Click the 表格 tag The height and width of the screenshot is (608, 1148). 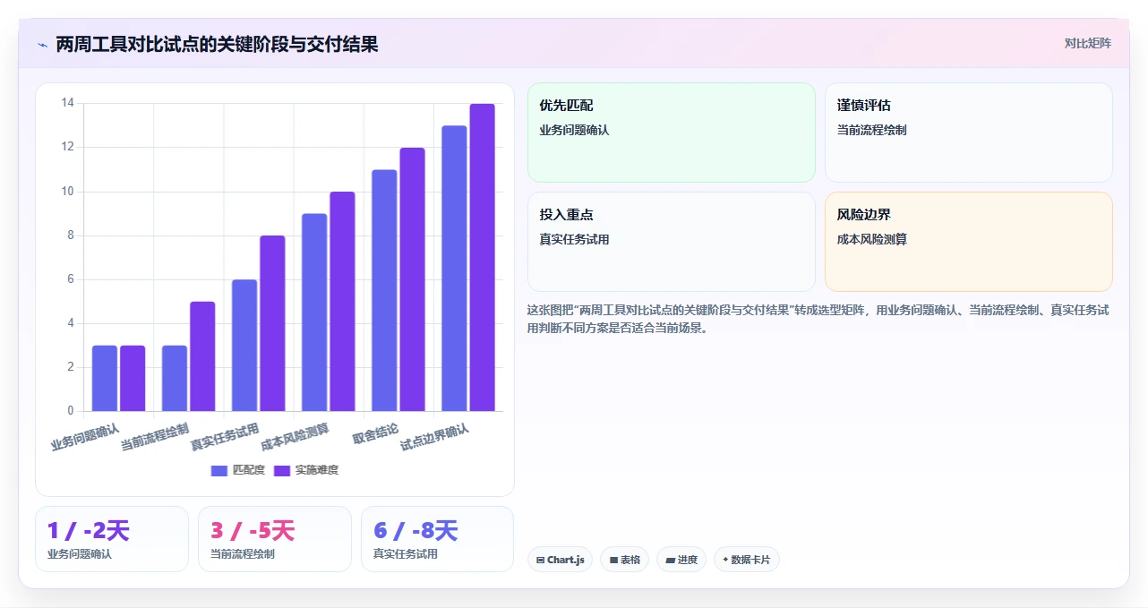[624, 560]
